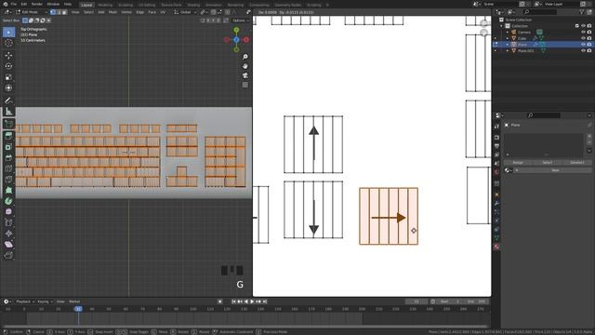
Task: Click the New material button
Action: (555, 170)
